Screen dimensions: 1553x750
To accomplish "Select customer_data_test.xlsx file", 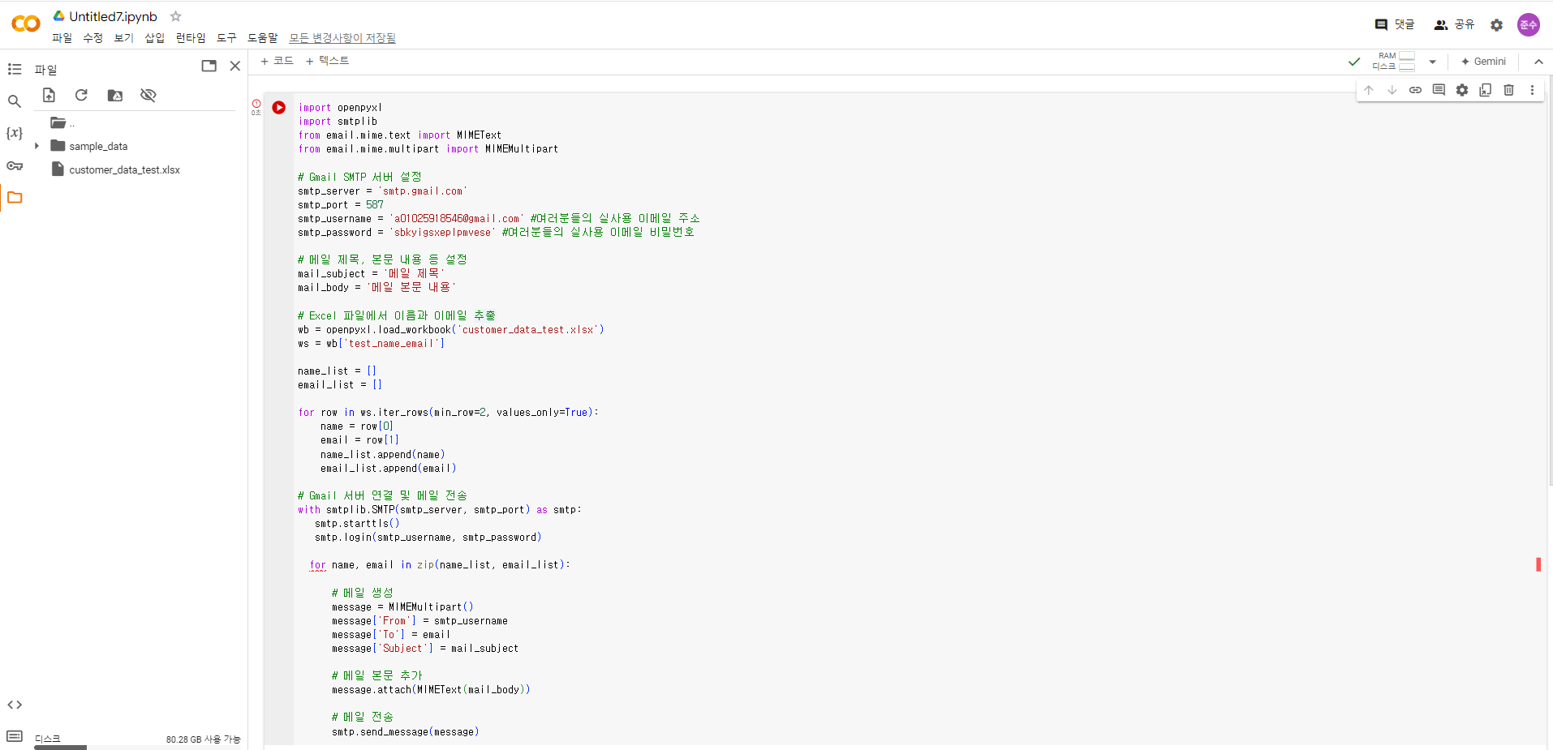I will (124, 170).
